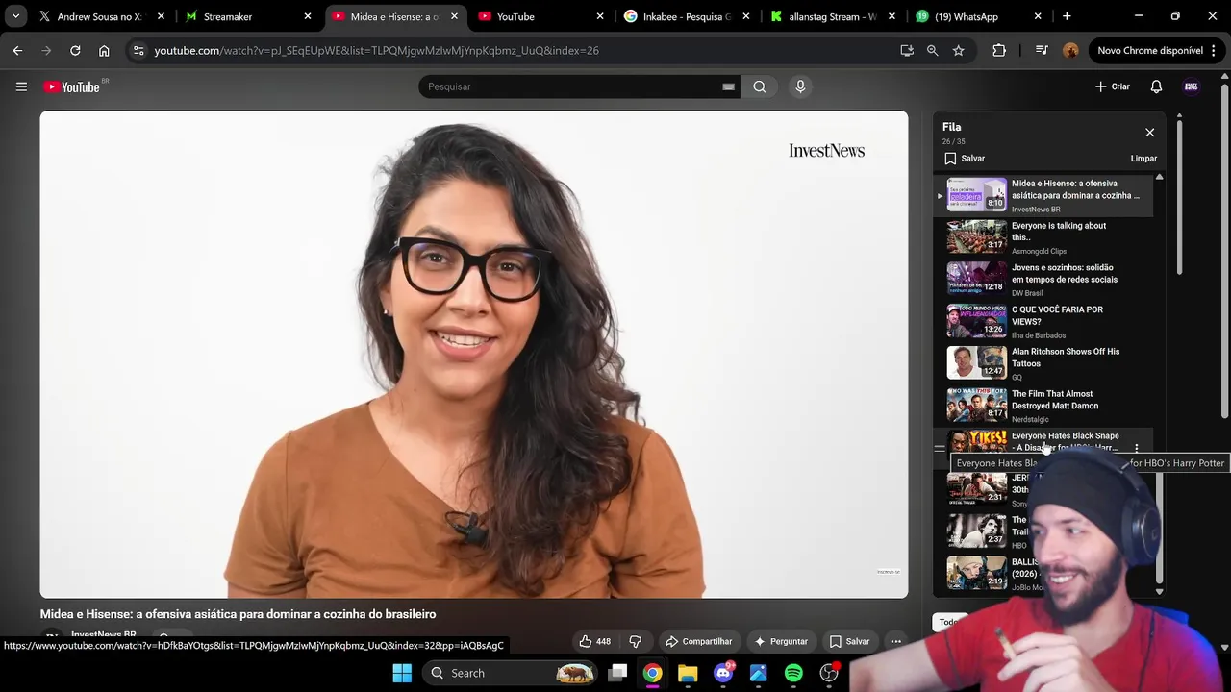Open the YouTube hamburger guide menu
The height and width of the screenshot is (692, 1231).
pos(21,86)
